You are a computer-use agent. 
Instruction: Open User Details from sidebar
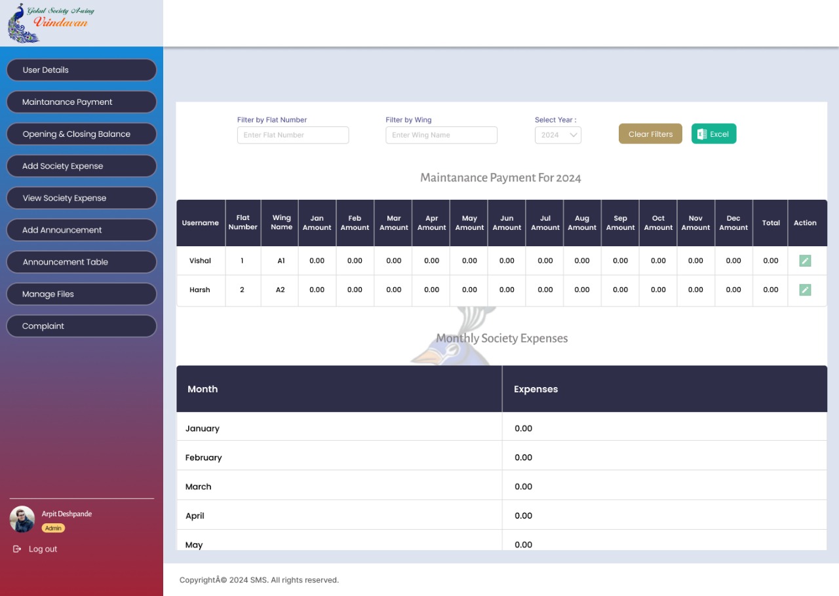pos(81,70)
